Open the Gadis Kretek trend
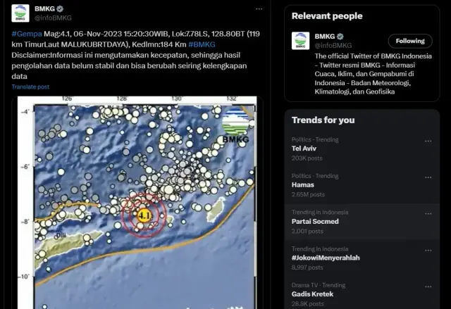The image size is (451, 309). click(362, 294)
